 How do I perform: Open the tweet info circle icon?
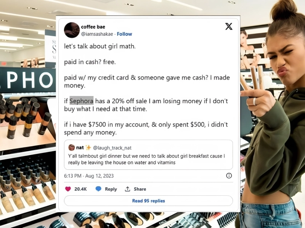coord(229,176)
